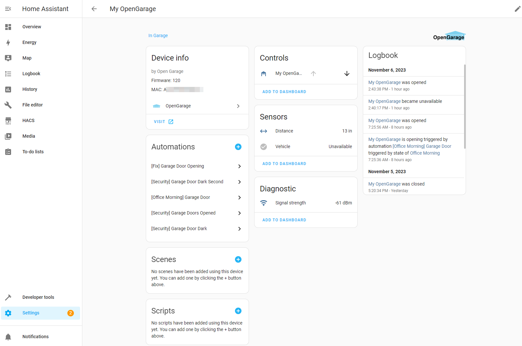Image resolution: width=522 pixels, height=346 pixels.
Task: Open [Office Morning] Garage Door logbook link
Action: coord(422,146)
